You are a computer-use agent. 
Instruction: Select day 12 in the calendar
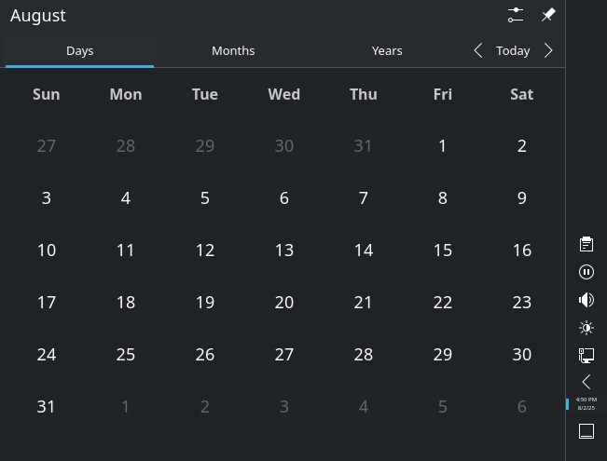coord(205,251)
